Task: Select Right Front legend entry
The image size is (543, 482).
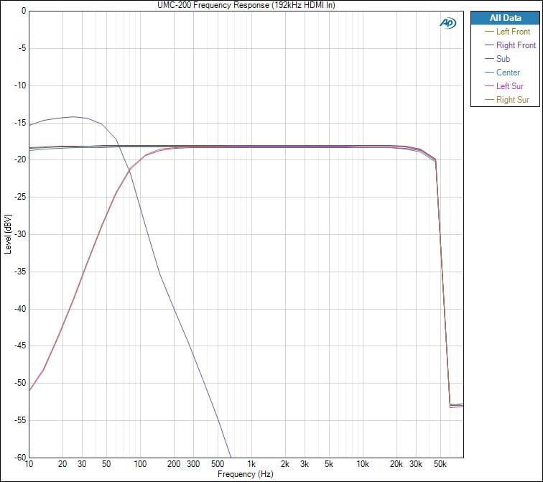Action: click(516, 45)
